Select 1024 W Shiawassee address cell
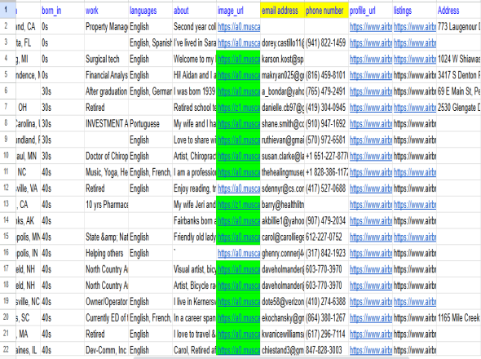 tap(459, 59)
